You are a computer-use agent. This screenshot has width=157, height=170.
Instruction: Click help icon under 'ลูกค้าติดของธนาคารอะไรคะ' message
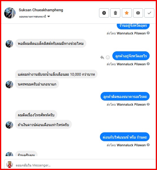148,104
